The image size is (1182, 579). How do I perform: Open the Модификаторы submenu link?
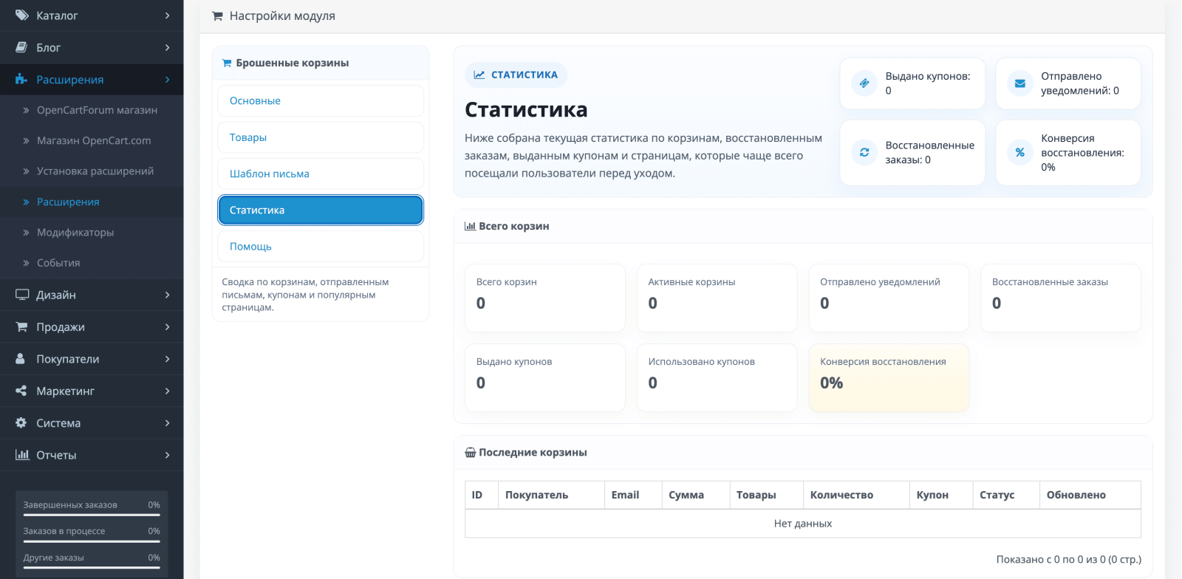(75, 232)
